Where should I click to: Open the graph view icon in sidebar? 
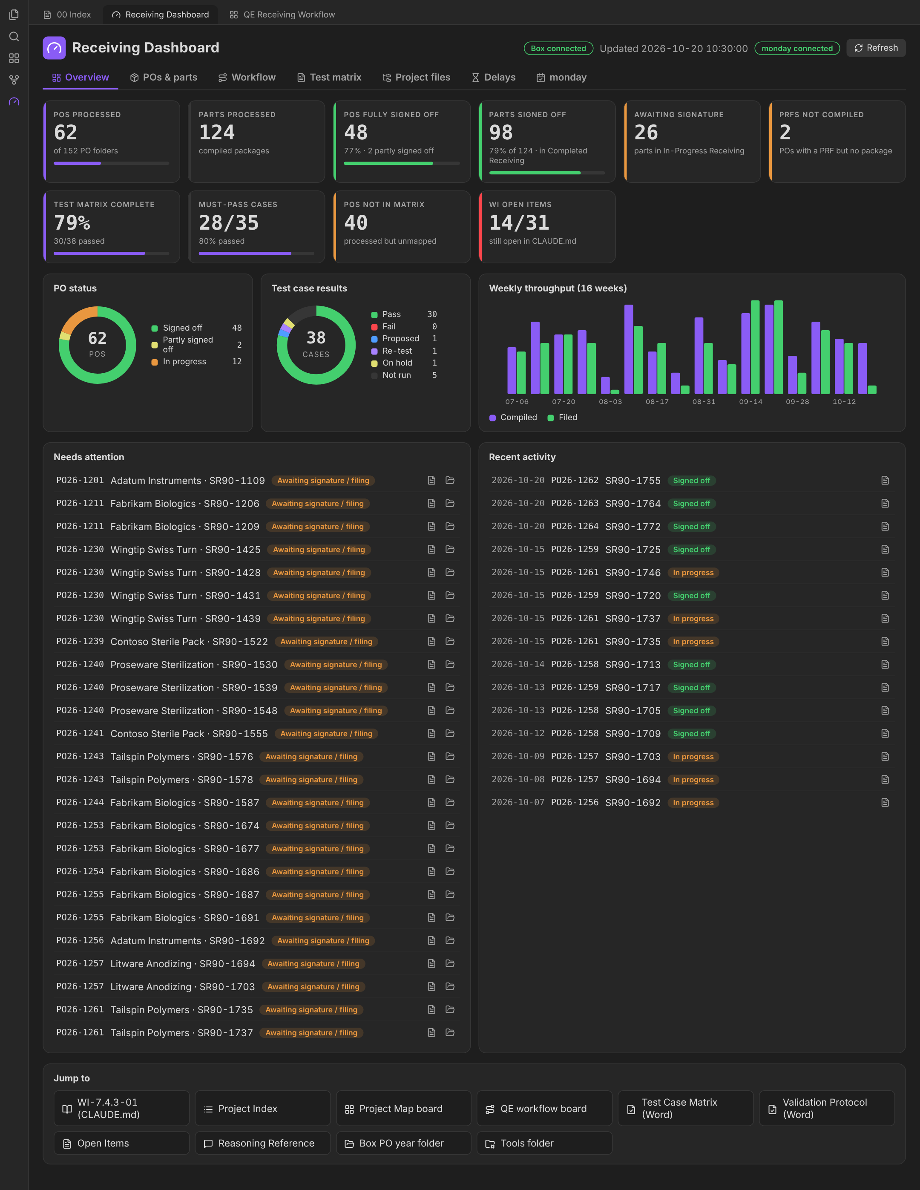click(14, 80)
